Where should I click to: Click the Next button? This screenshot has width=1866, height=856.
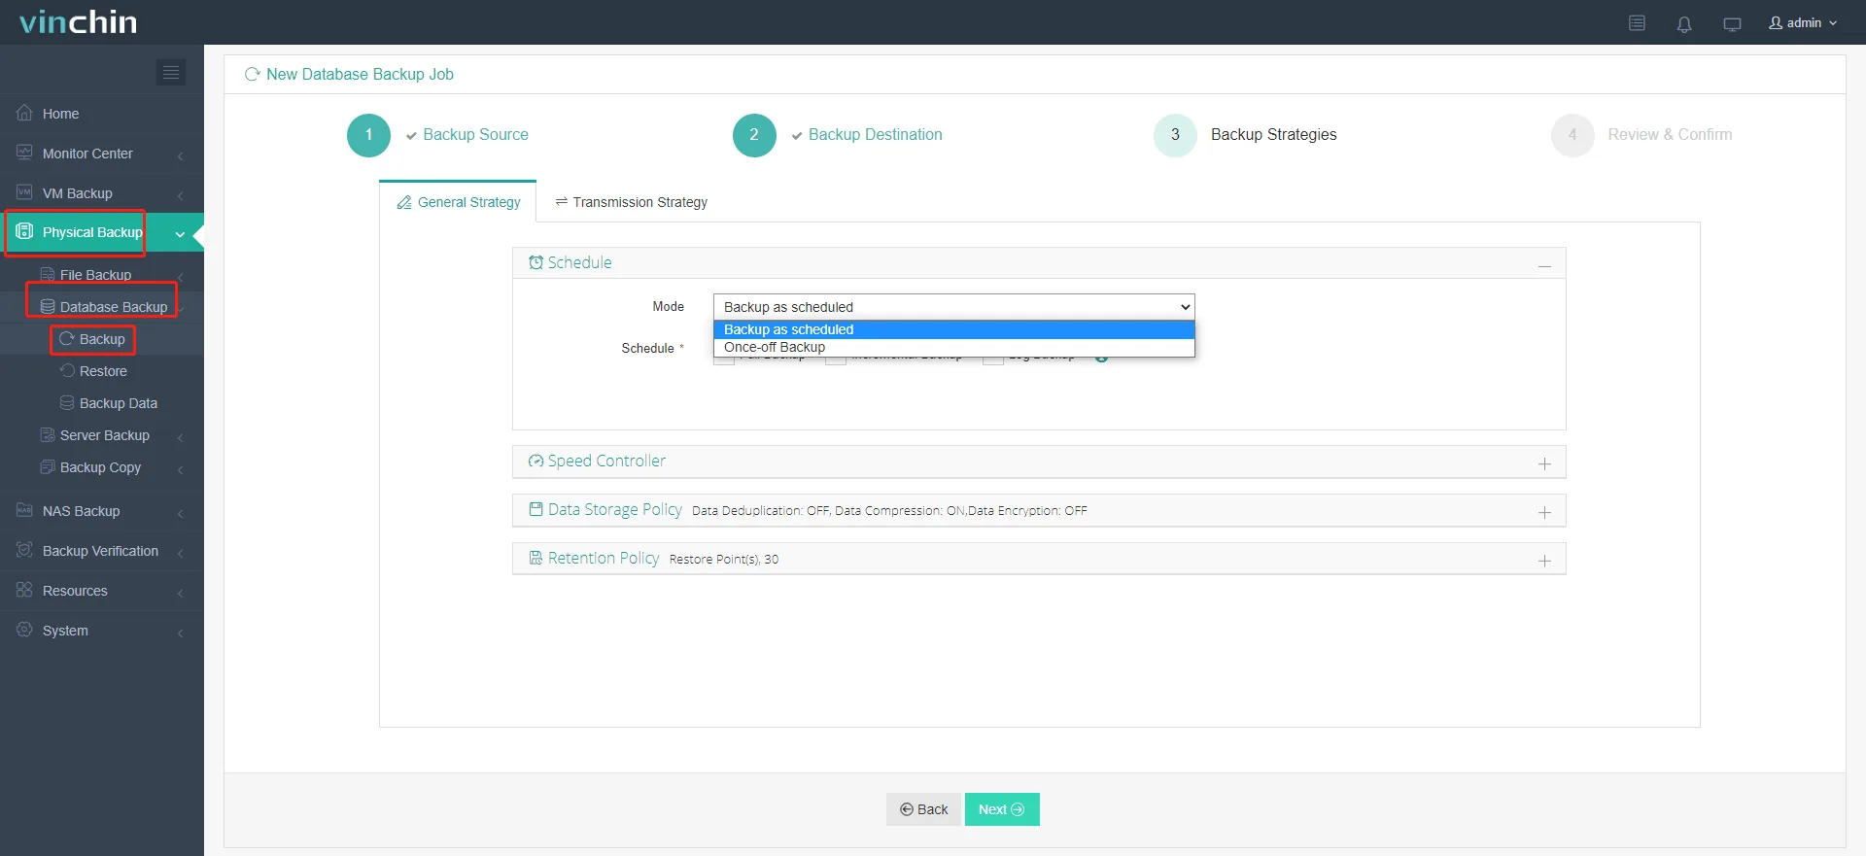[x=1001, y=809]
